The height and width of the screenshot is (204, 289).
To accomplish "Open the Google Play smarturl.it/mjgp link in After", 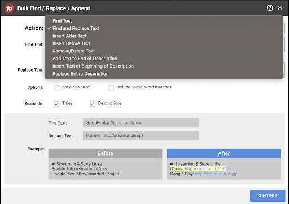I will (x=216, y=174).
